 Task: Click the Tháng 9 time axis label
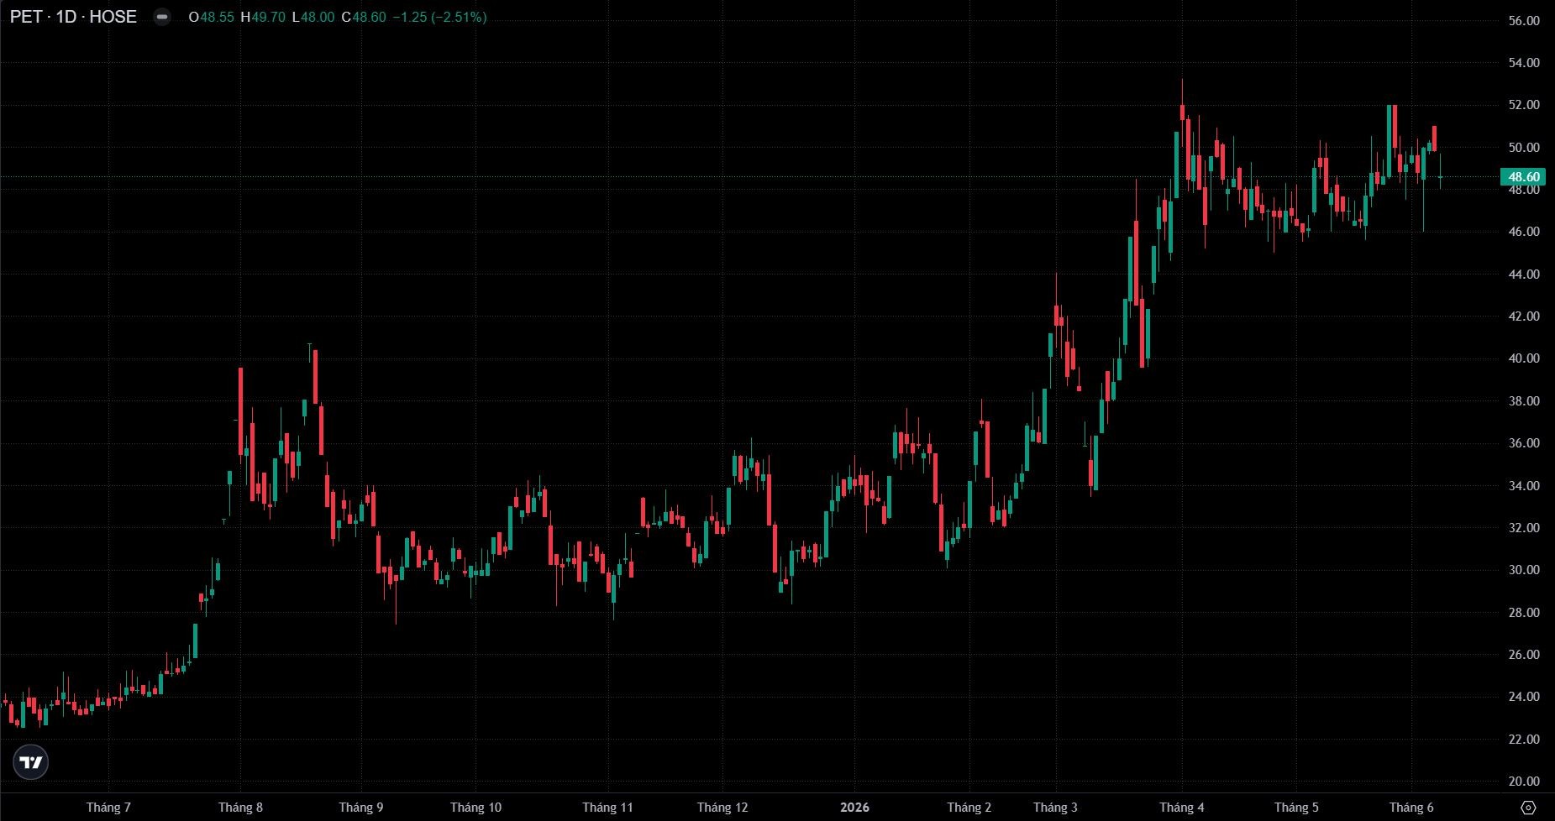pos(361,808)
